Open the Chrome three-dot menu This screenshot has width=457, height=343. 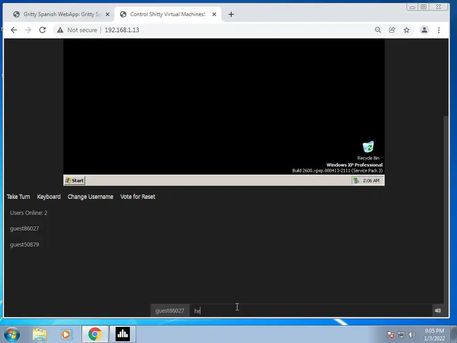(439, 30)
